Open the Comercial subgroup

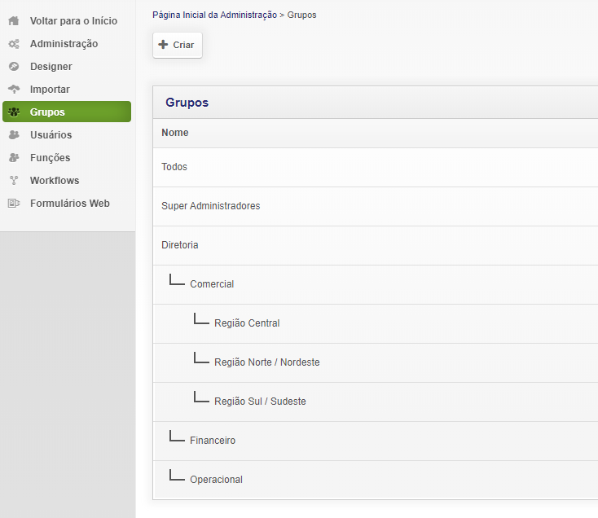pyautogui.click(x=212, y=284)
